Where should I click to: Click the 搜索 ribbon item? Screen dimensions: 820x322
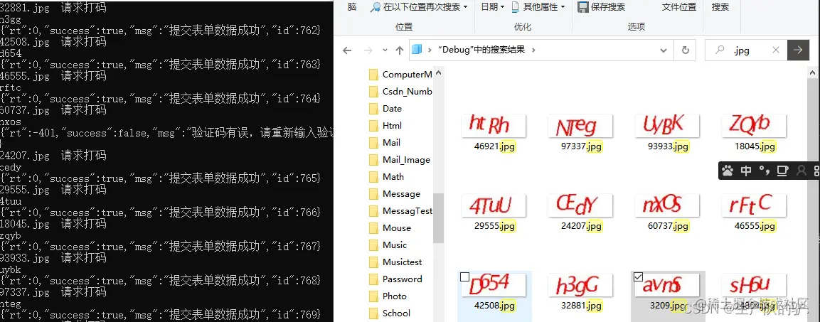click(720, 7)
